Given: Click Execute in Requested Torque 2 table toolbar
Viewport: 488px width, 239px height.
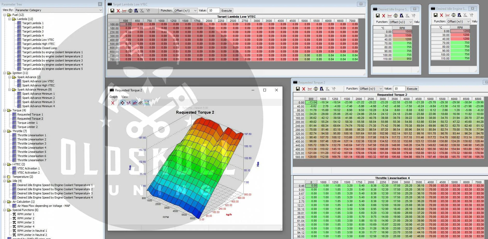Looking at the screenshot, I should pos(412,89).
